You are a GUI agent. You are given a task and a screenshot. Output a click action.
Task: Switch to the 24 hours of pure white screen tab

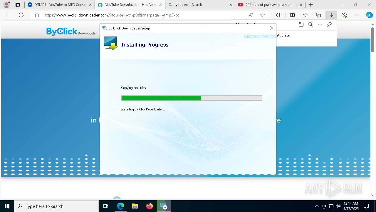[x=270, y=5]
